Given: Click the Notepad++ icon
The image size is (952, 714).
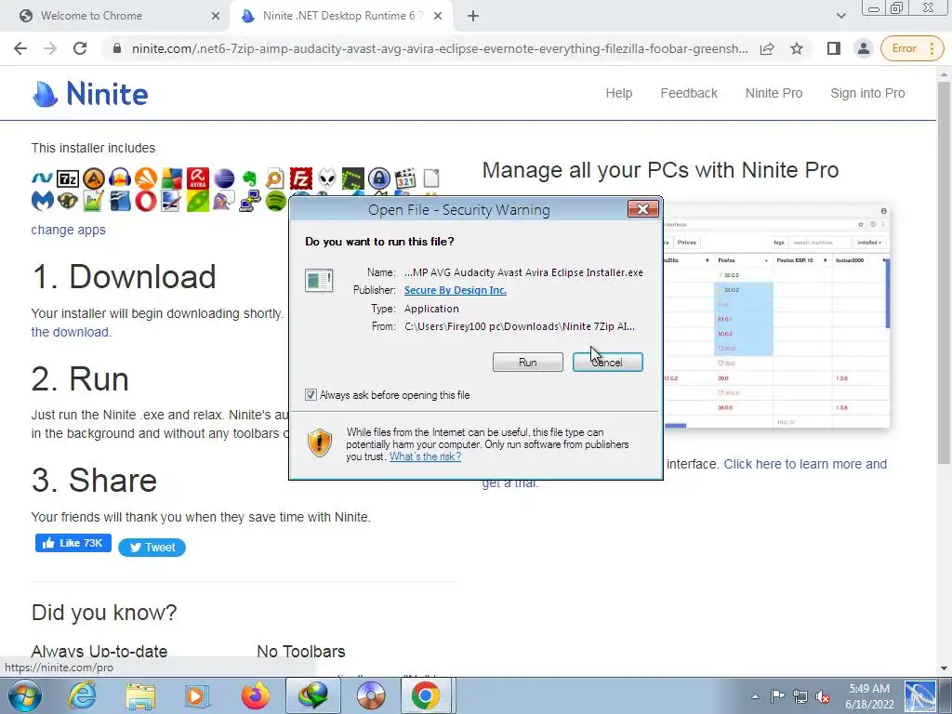Looking at the screenshot, I should tap(94, 201).
